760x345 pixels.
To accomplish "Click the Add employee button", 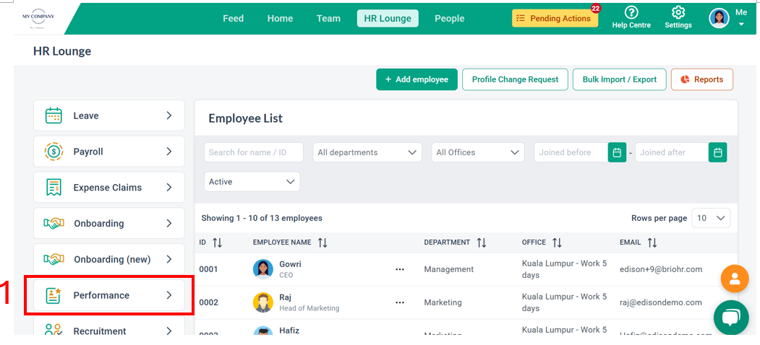I will pyautogui.click(x=417, y=79).
